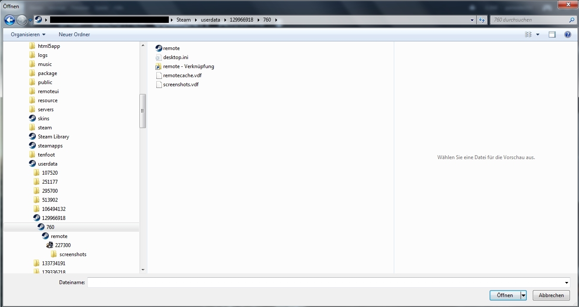Click the search magnifier icon
This screenshot has width=579, height=307.
tap(572, 20)
